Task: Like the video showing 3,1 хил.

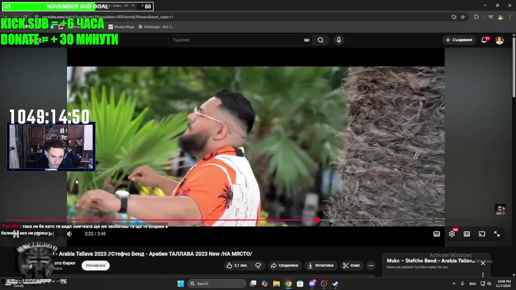Action: 237,265
